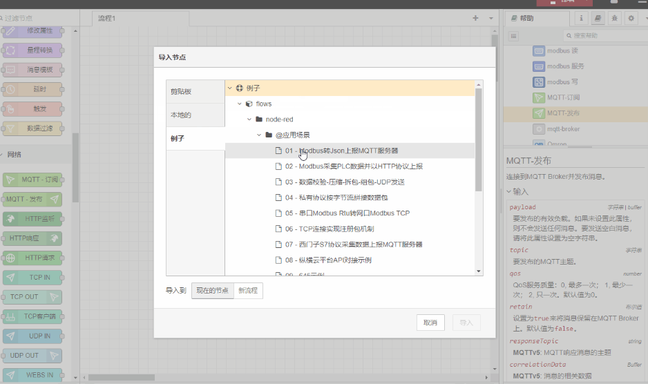Click the node-red folder icon
Screen dimensions: 648x384
tap(259, 119)
